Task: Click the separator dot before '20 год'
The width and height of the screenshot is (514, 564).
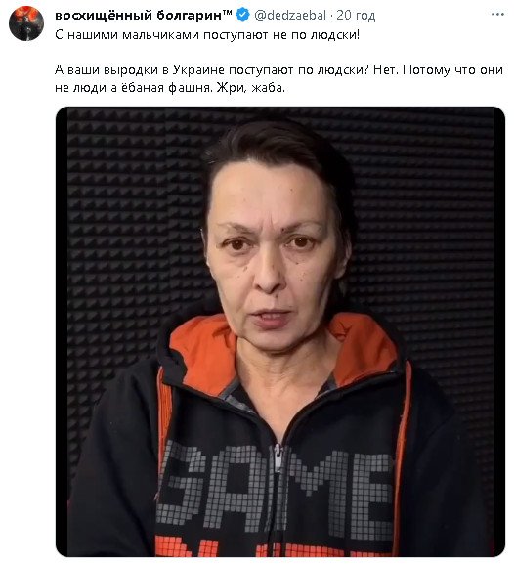Action: click(331, 16)
